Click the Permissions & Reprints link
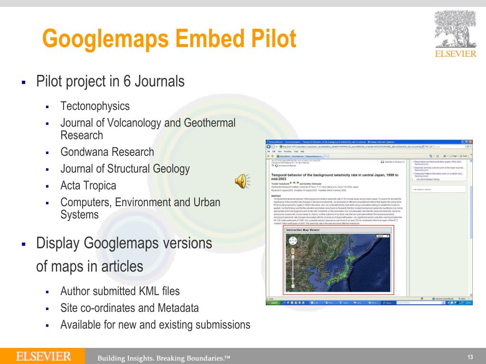Image resolution: width=486 pixels, height=364 pixels. pyautogui.click(x=287, y=165)
